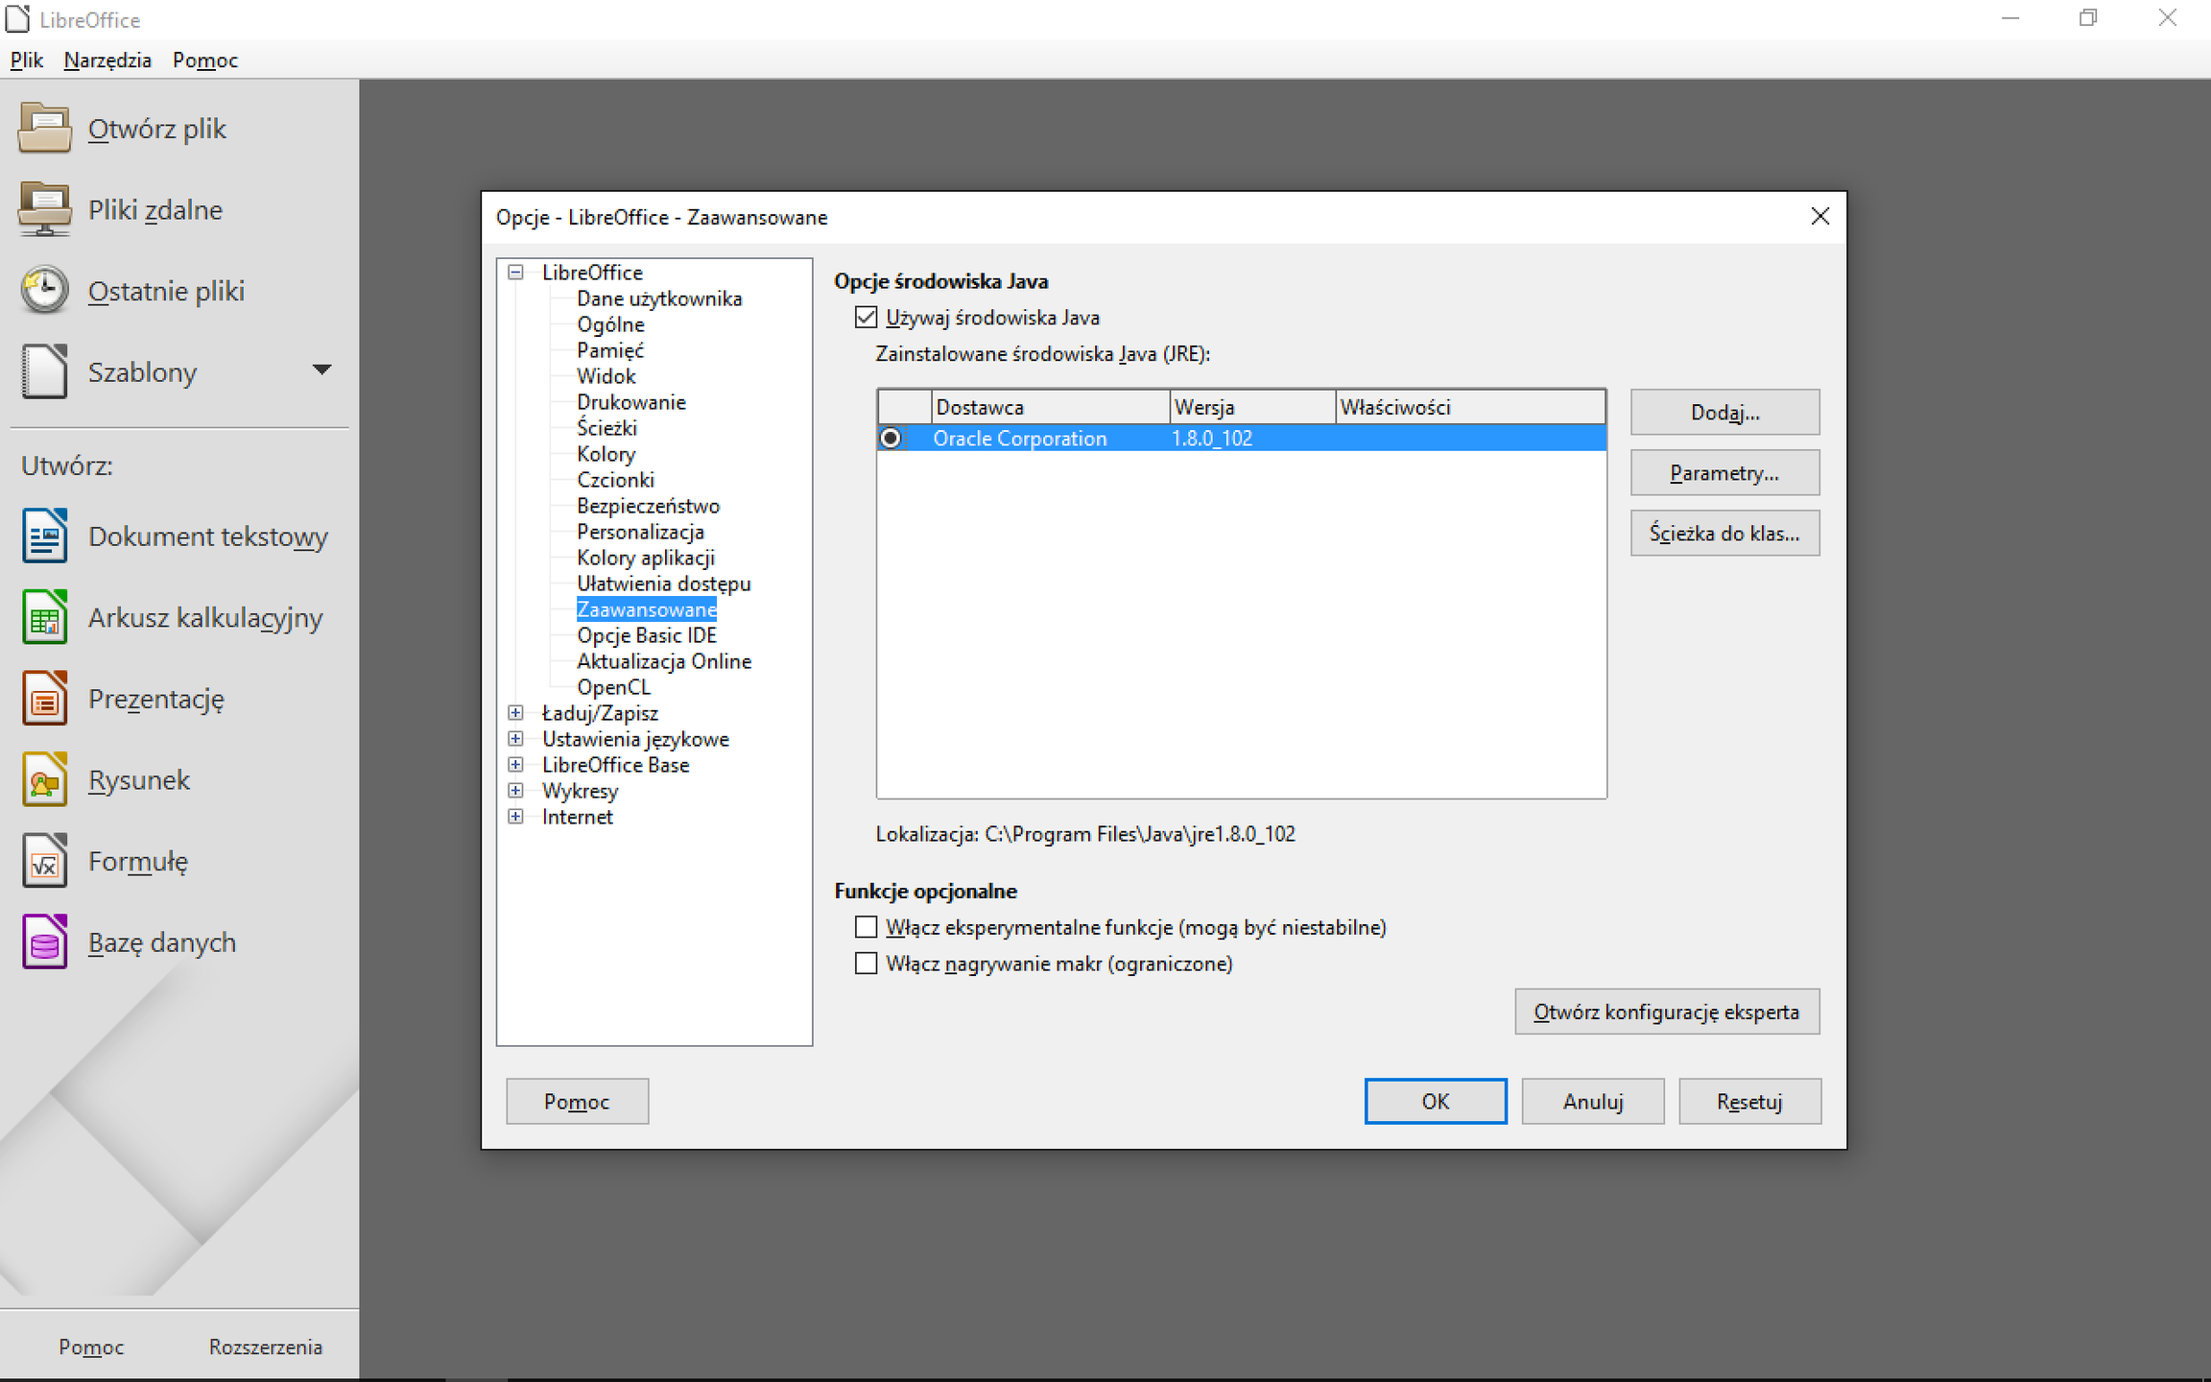Click 'Arkusz kalkulacyjny' label in Start Center
Image resolution: width=2211 pixels, height=1382 pixels.
[205, 618]
